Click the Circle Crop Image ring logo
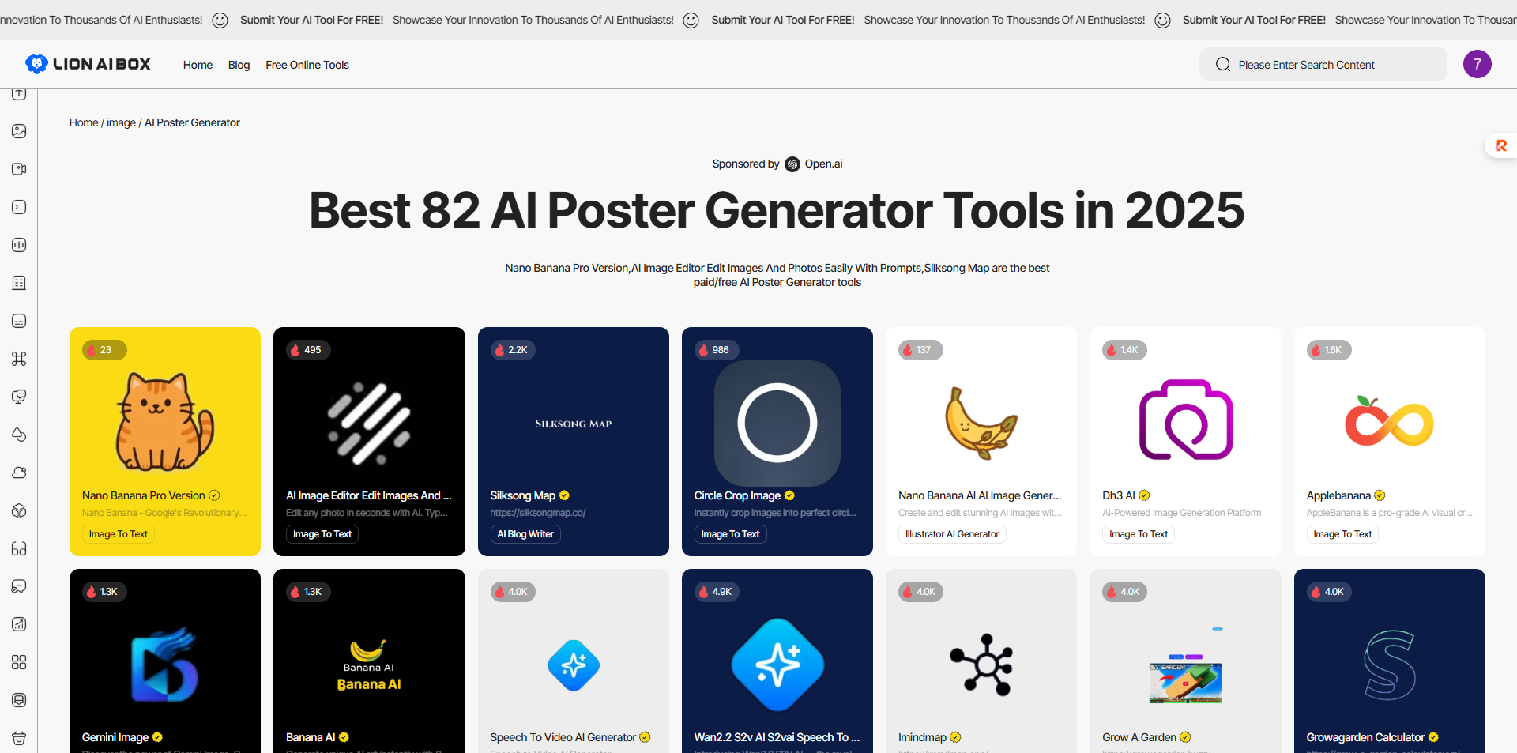The height and width of the screenshot is (753, 1517). pos(777,423)
